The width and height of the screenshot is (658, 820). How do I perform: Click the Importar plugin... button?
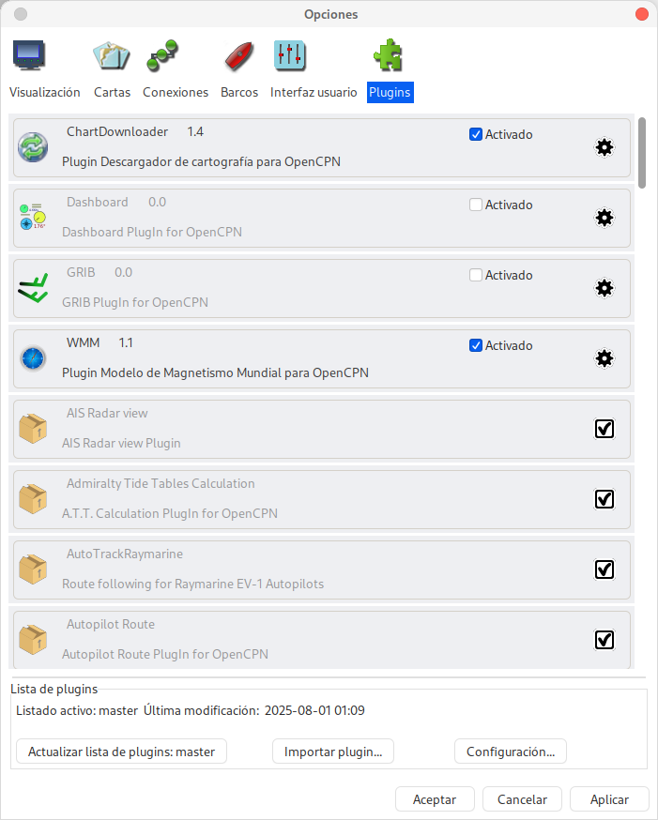pyautogui.click(x=333, y=752)
